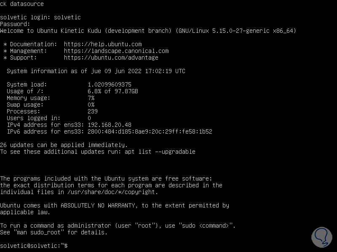Click the Processes count 239
The image size is (337, 252).
[x=93, y=111]
